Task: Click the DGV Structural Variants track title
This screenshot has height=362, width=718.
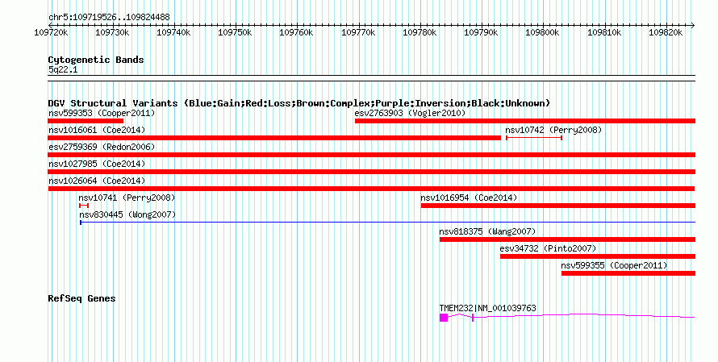Action: 298,103
